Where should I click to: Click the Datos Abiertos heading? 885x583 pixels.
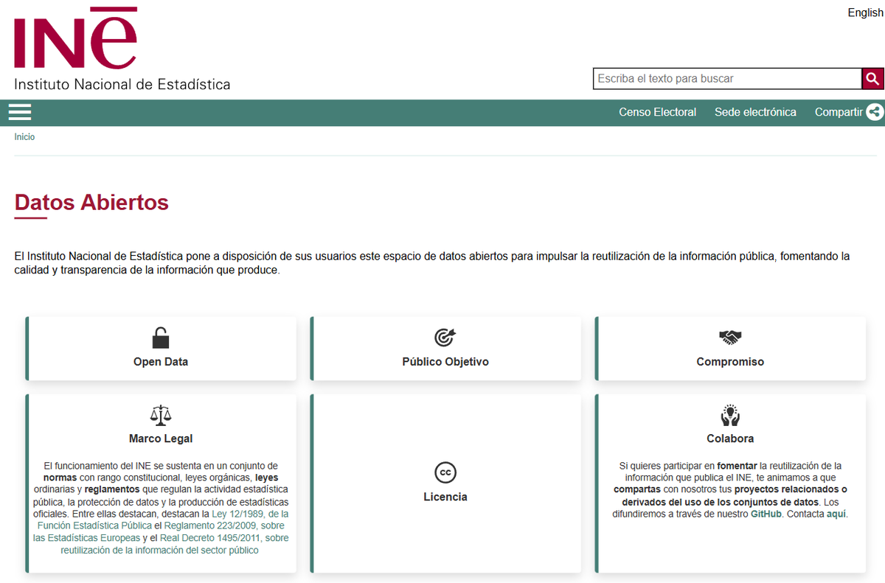[91, 202]
